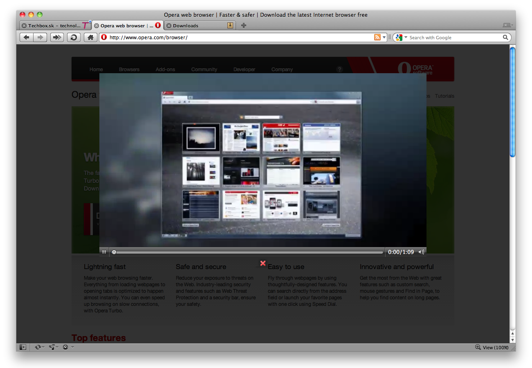Open the Google search engine selector dropdown
The height and width of the screenshot is (368, 532).
(401, 38)
